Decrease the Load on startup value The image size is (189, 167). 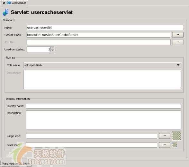click(x=52, y=51)
